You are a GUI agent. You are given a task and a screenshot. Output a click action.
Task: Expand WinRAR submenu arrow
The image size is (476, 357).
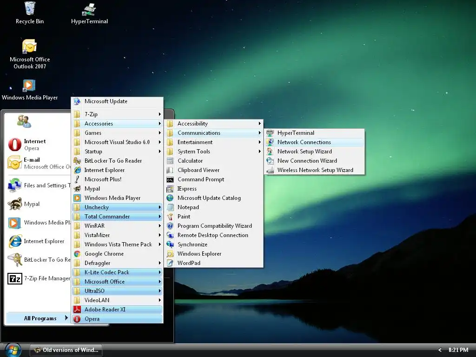click(160, 226)
